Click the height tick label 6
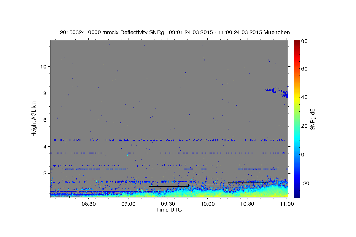356x237 pixels. click(45, 120)
